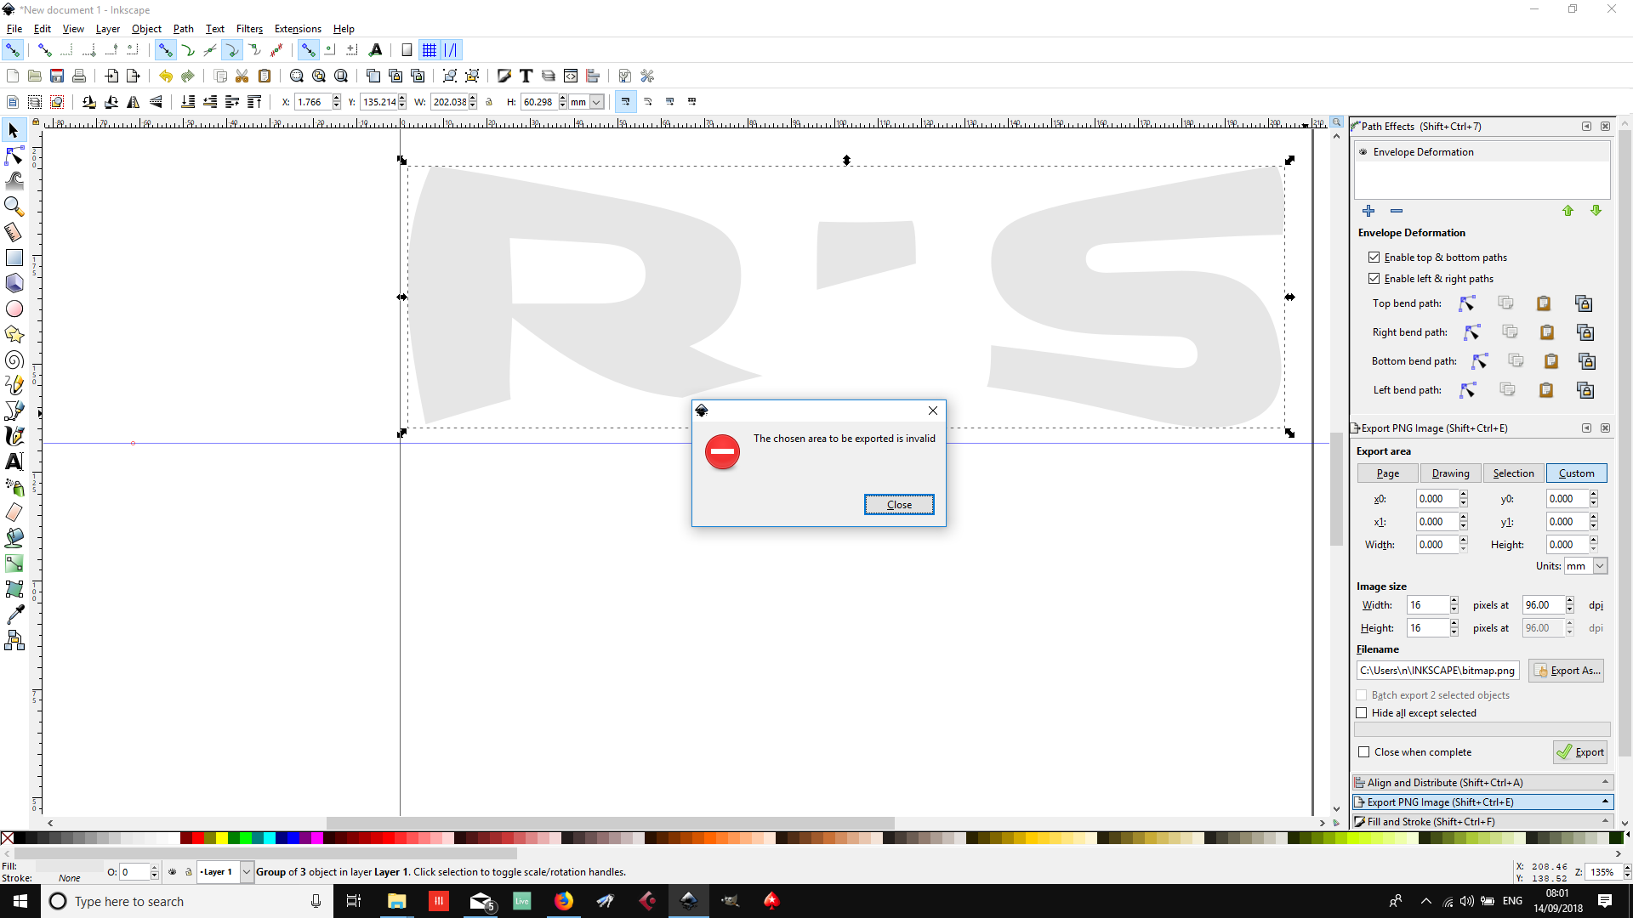Open the Filters menu
Viewport: 1633px width, 918px height.
coord(248,28)
